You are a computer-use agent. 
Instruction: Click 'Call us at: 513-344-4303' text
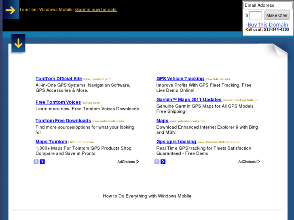pos(268,29)
